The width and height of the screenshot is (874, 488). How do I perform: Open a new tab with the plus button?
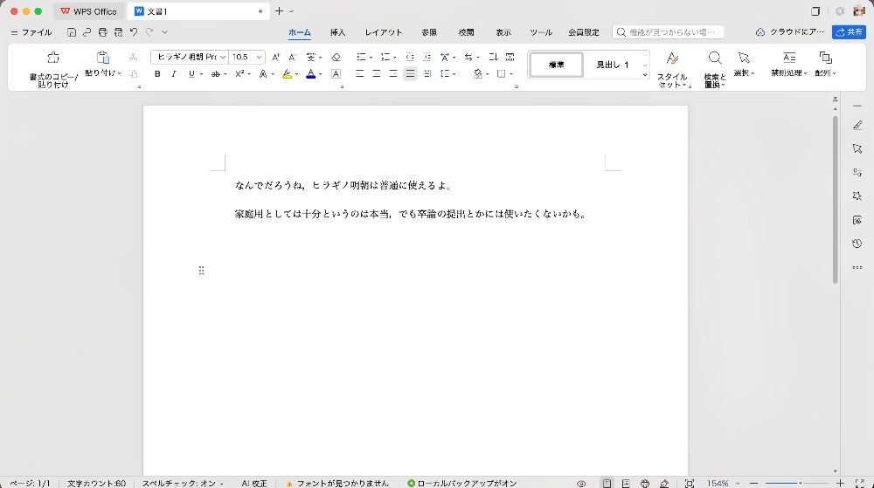280,11
